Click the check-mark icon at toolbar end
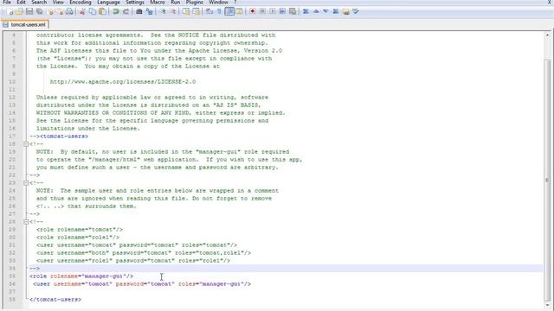Image resolution: width=554 pixels, height=311 pixels. click(x=356, y=11)
